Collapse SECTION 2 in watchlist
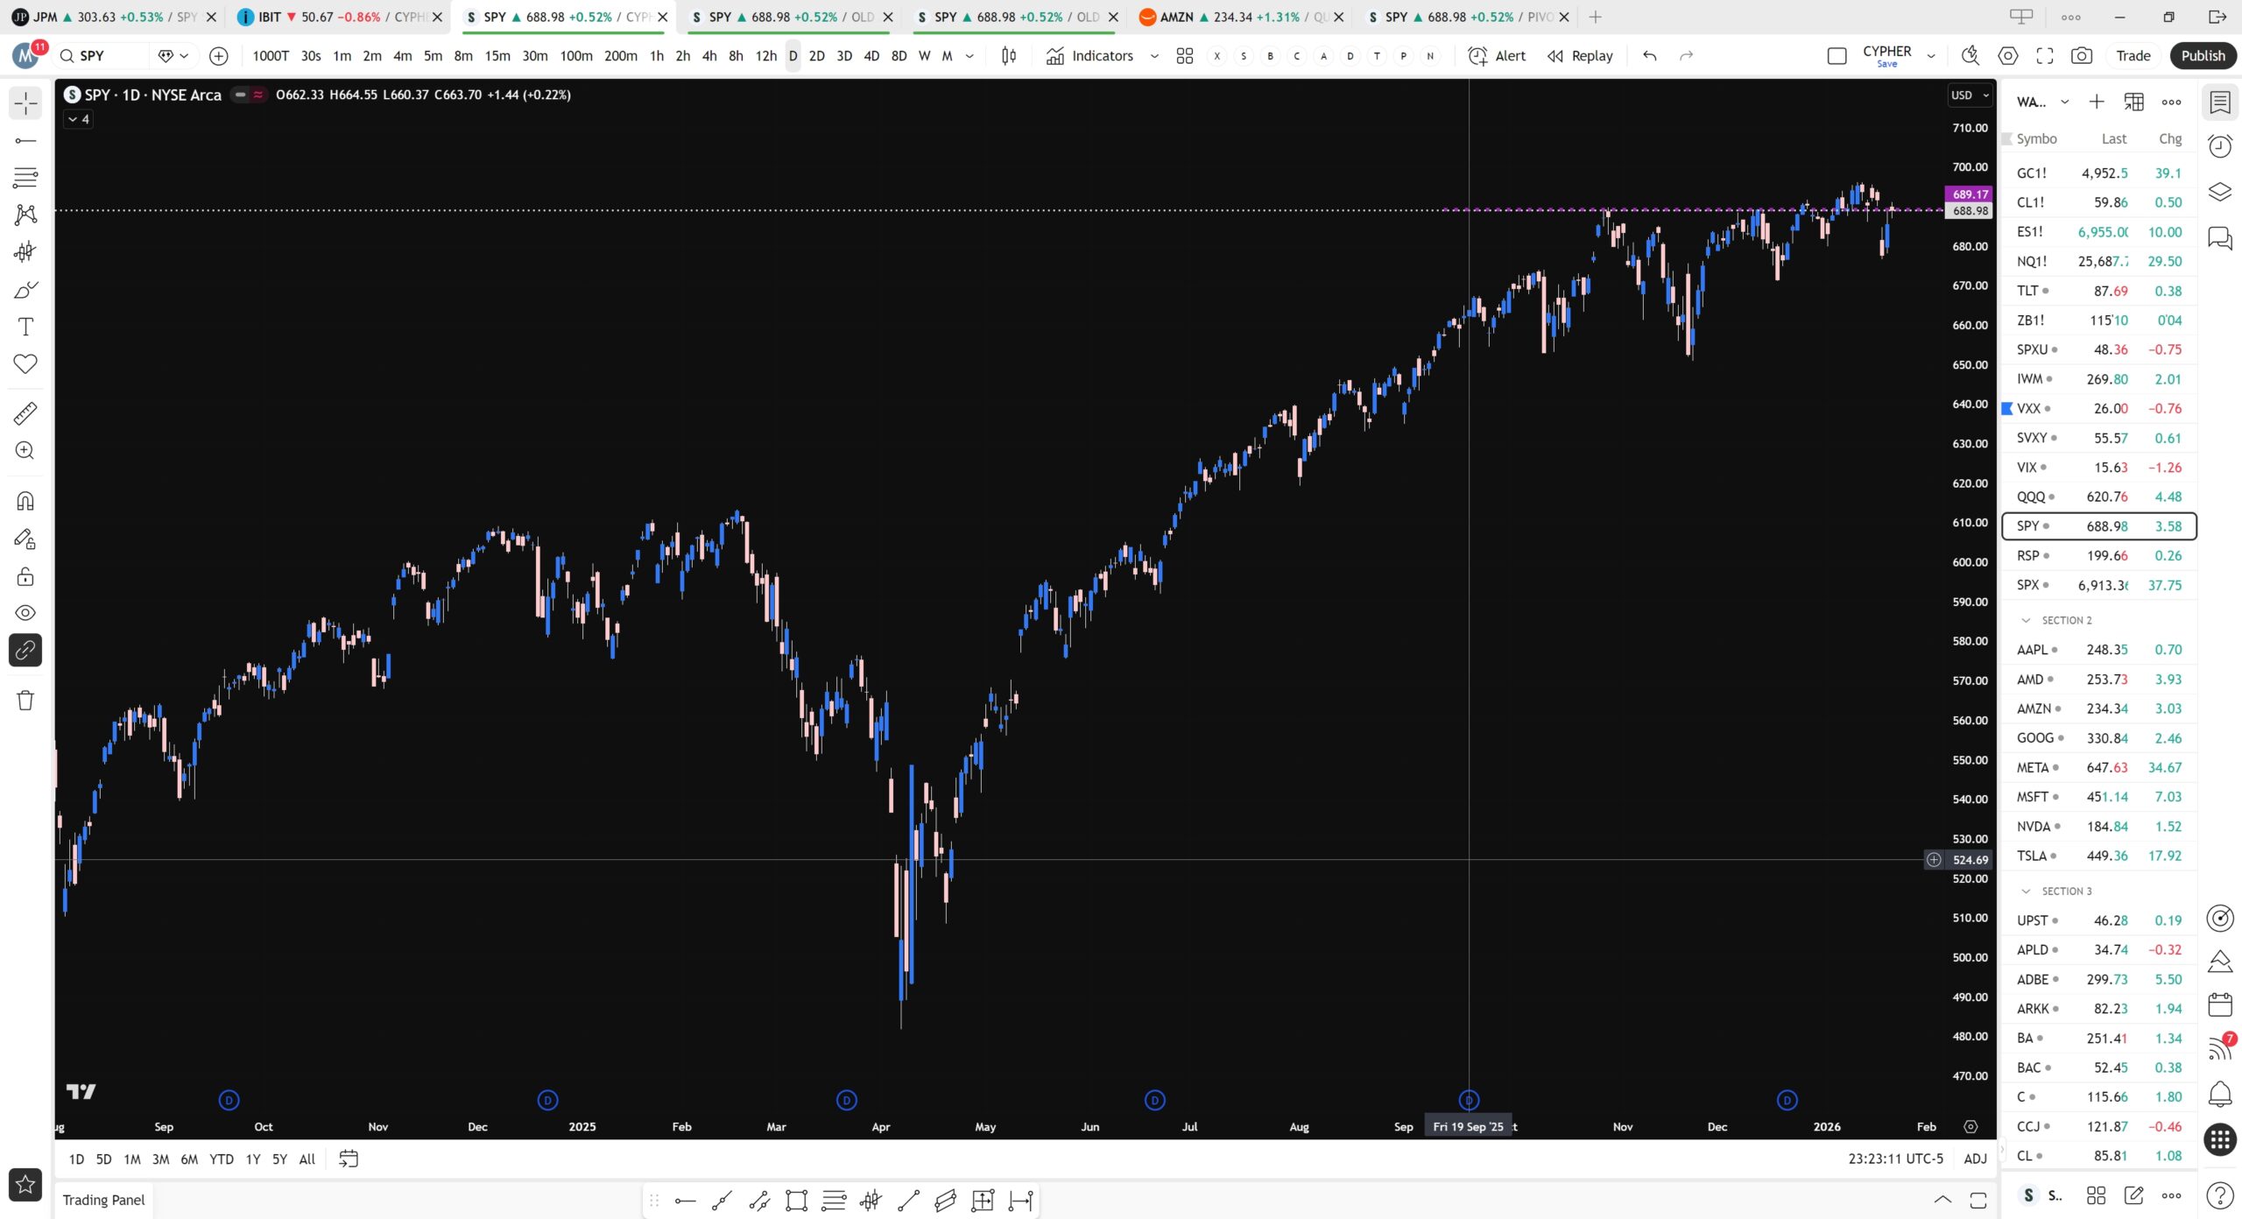Viewport: 2242px width, 1219px height. (2026, 620)
